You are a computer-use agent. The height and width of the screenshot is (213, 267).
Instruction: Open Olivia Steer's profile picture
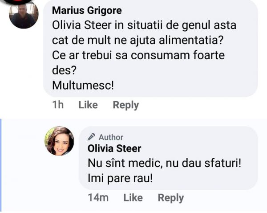click(59, 141)
